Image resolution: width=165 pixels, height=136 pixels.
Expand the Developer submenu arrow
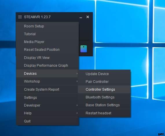(77, 105)
